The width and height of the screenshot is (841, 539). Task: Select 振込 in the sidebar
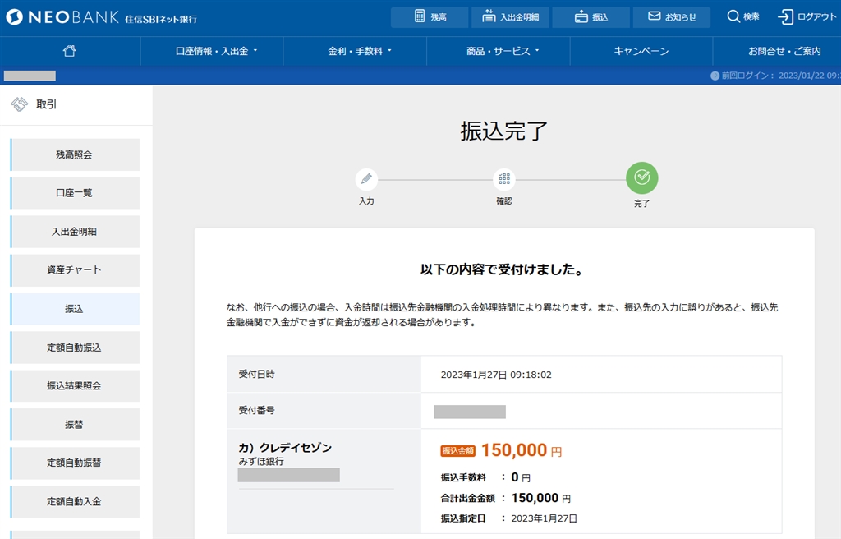(x=75, y=309)
